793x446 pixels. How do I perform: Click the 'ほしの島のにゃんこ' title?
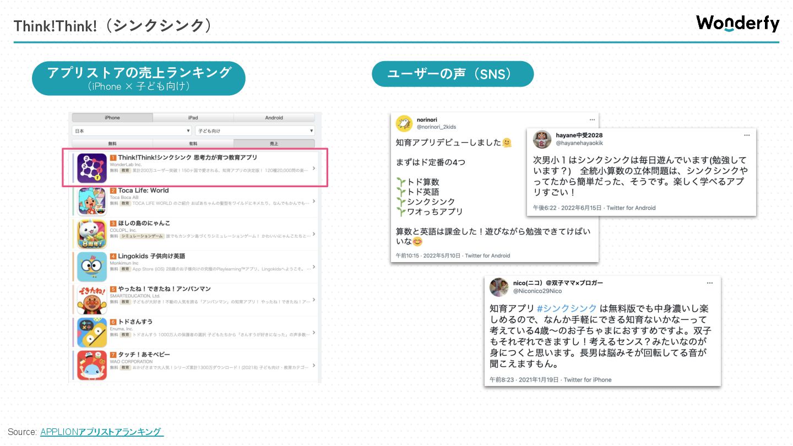pyautogui.click(x=144, y=223)
